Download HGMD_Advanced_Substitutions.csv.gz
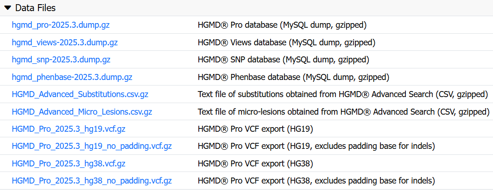493x190 pixels. 80,94
